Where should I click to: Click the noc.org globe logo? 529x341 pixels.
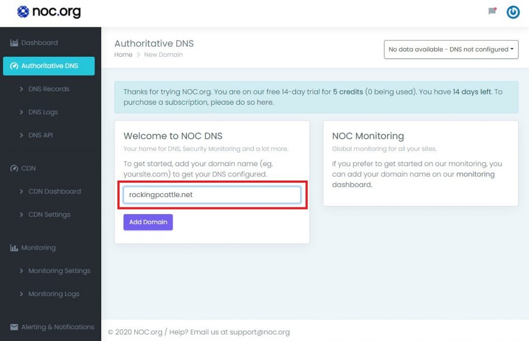pos(23,12)
